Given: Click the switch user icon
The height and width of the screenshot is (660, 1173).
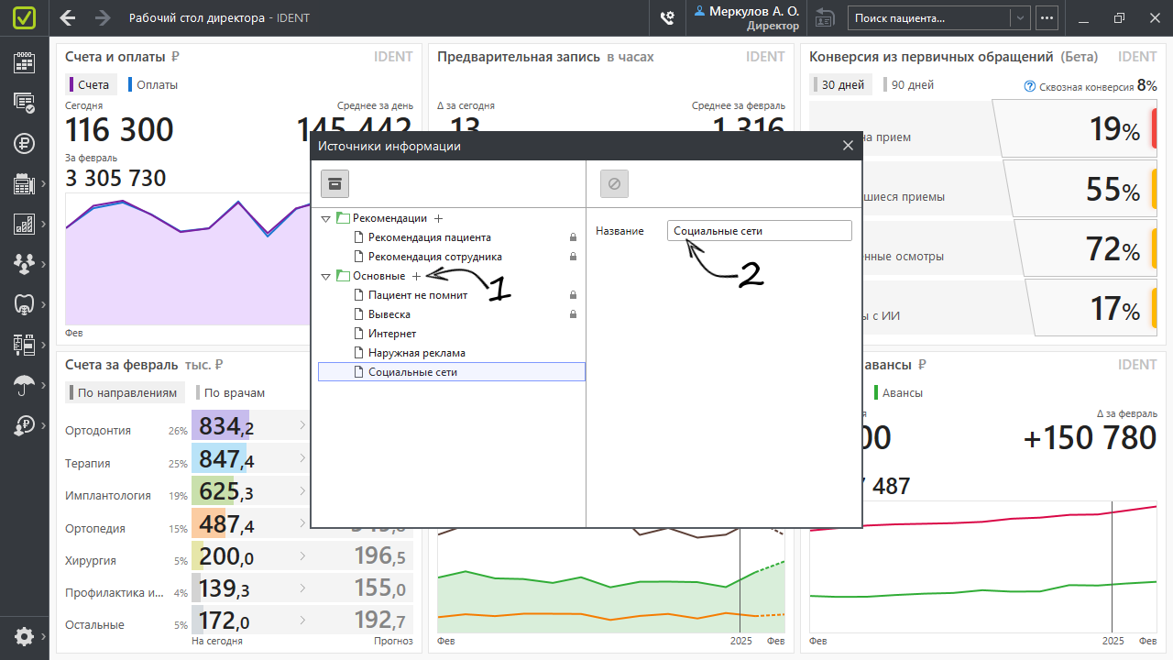Looking at the screenshot, I should point(825,17).
